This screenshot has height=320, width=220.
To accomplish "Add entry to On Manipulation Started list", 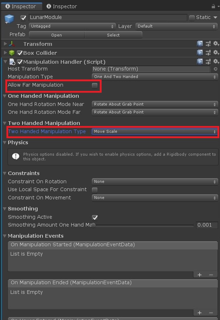I will point(200,275).
